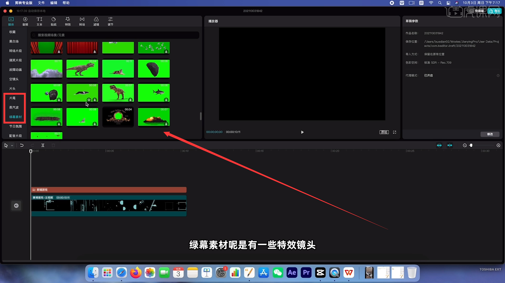This screenshot has width=505, height=283.
Task: Download the shark fin 00:09 clip
Action: (x=95, y=124)
